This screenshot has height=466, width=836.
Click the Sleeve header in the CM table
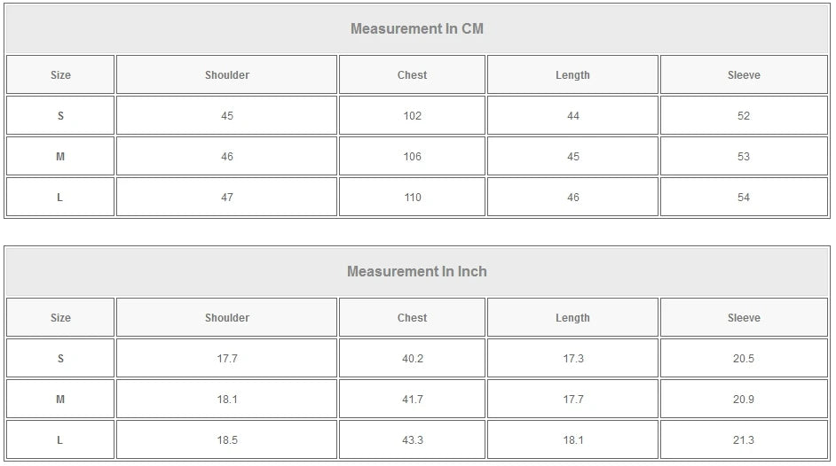[x=744, y=75]
